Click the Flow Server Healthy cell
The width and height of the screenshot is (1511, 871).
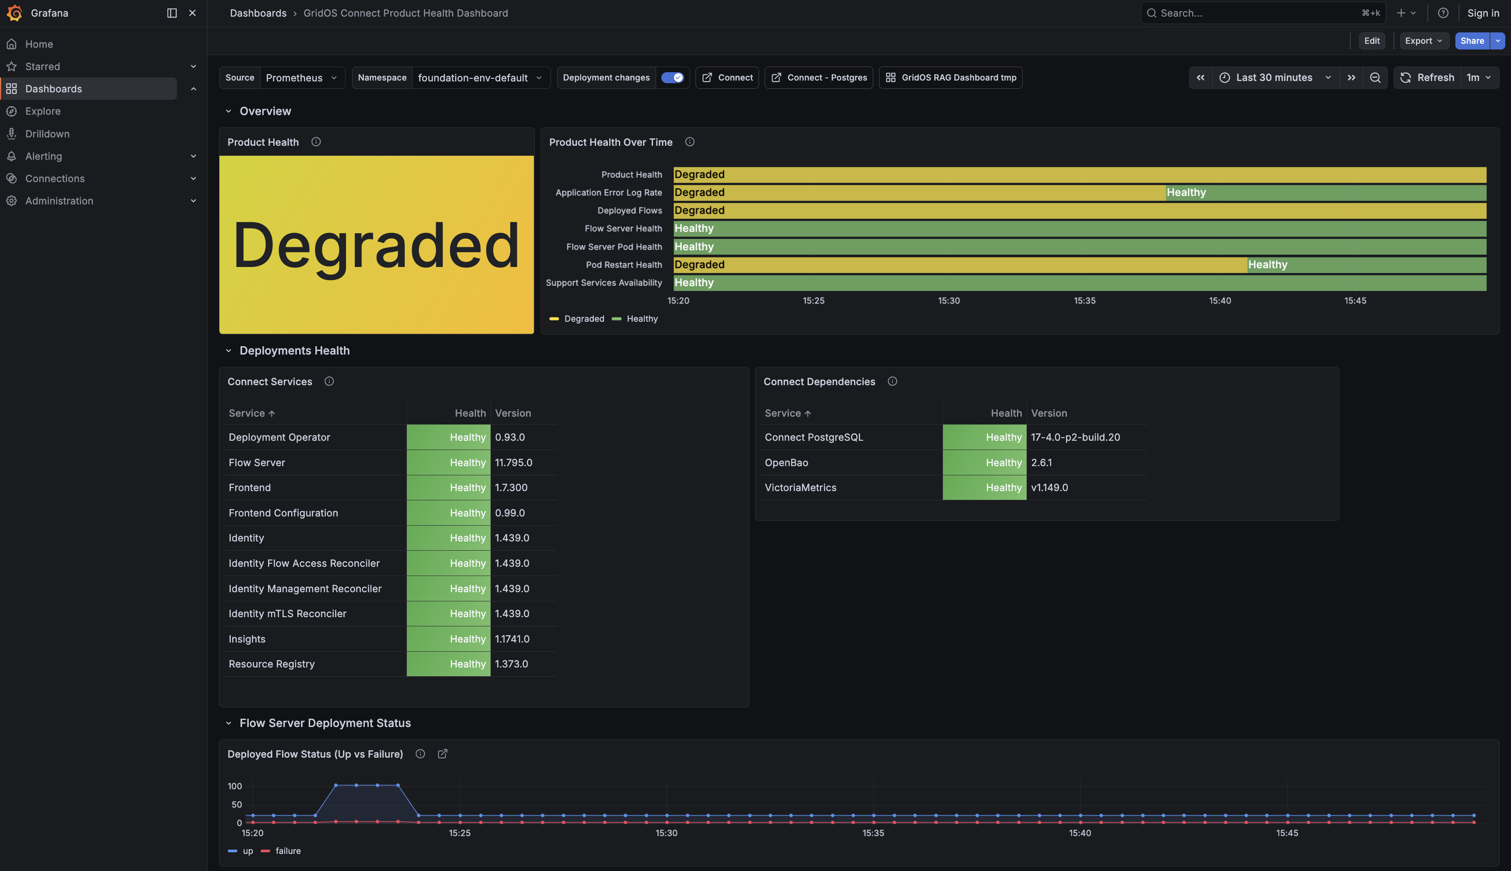click(448, 463)
